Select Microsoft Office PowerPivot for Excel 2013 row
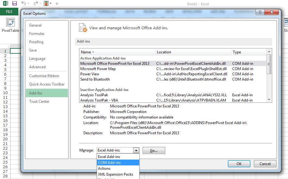 pos(173,64)
